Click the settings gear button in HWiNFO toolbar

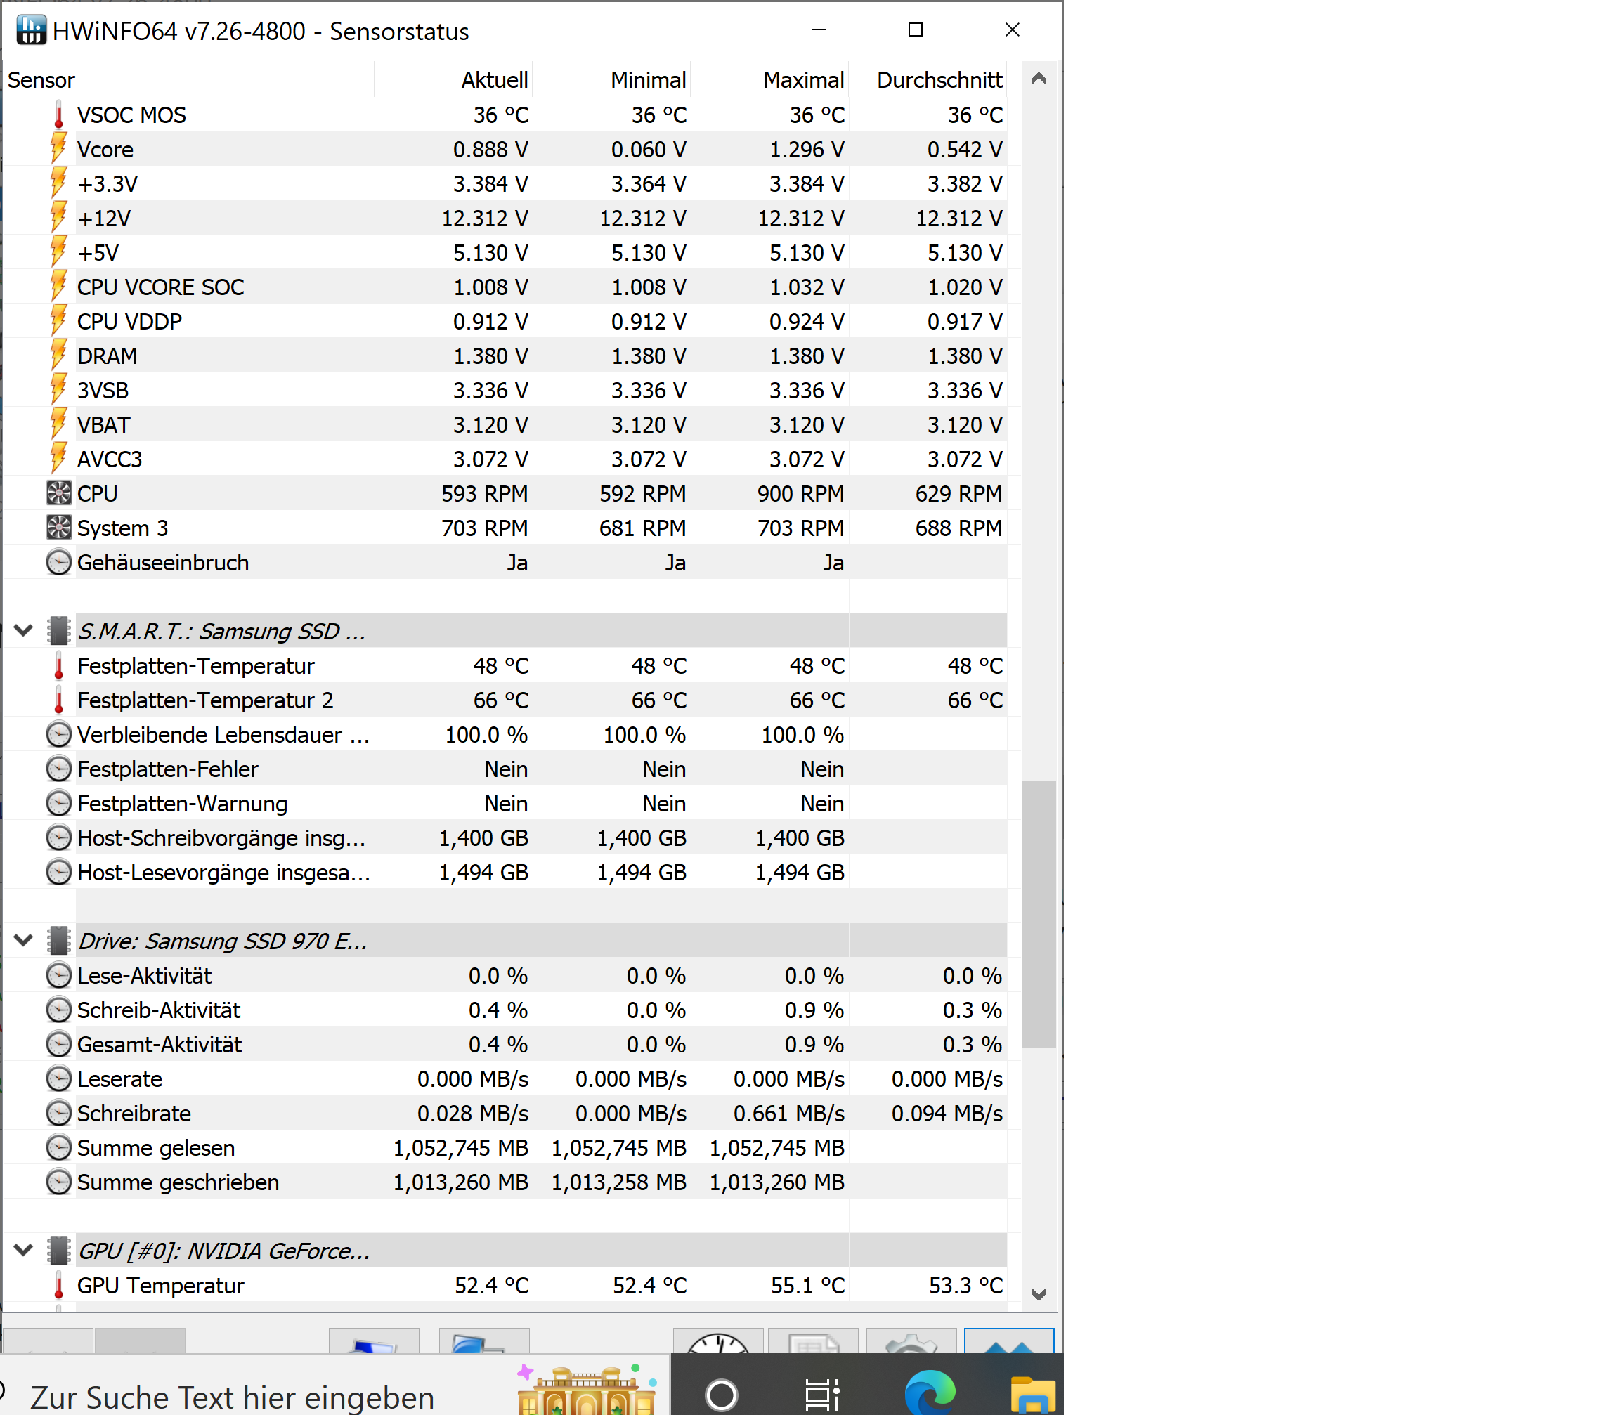(911, 1341)
